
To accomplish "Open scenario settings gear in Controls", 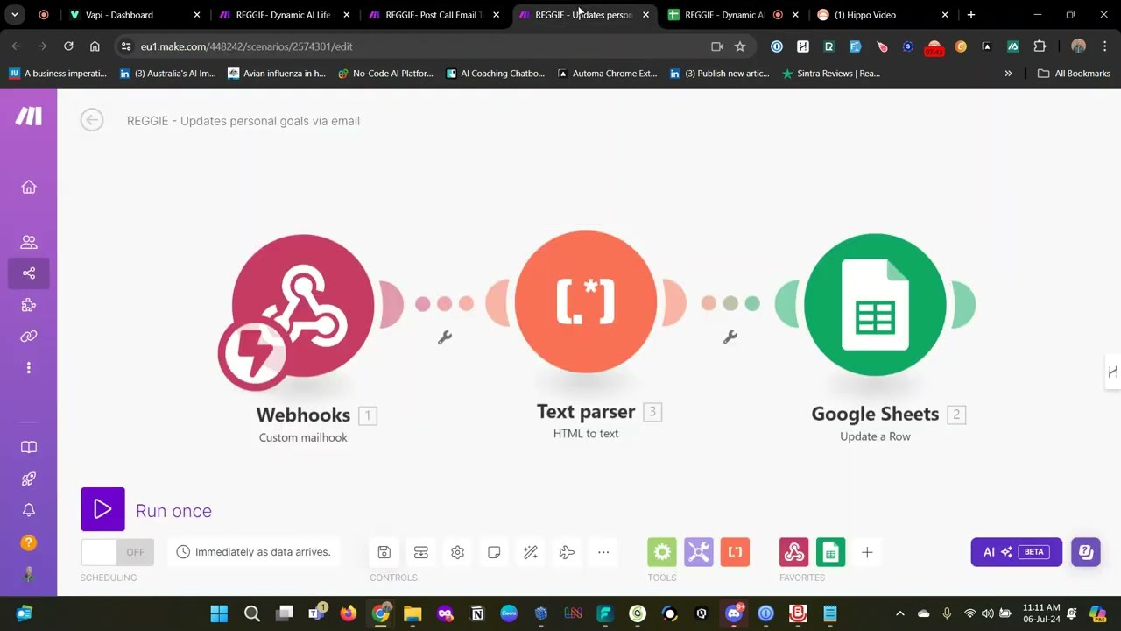I will coord(457,552).
